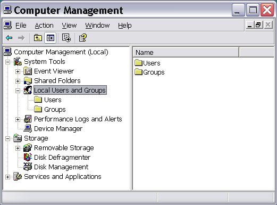The height and width of the screenshot is (205, 277).
Task: Collapse the Storage node
Action: coord(7,138)
